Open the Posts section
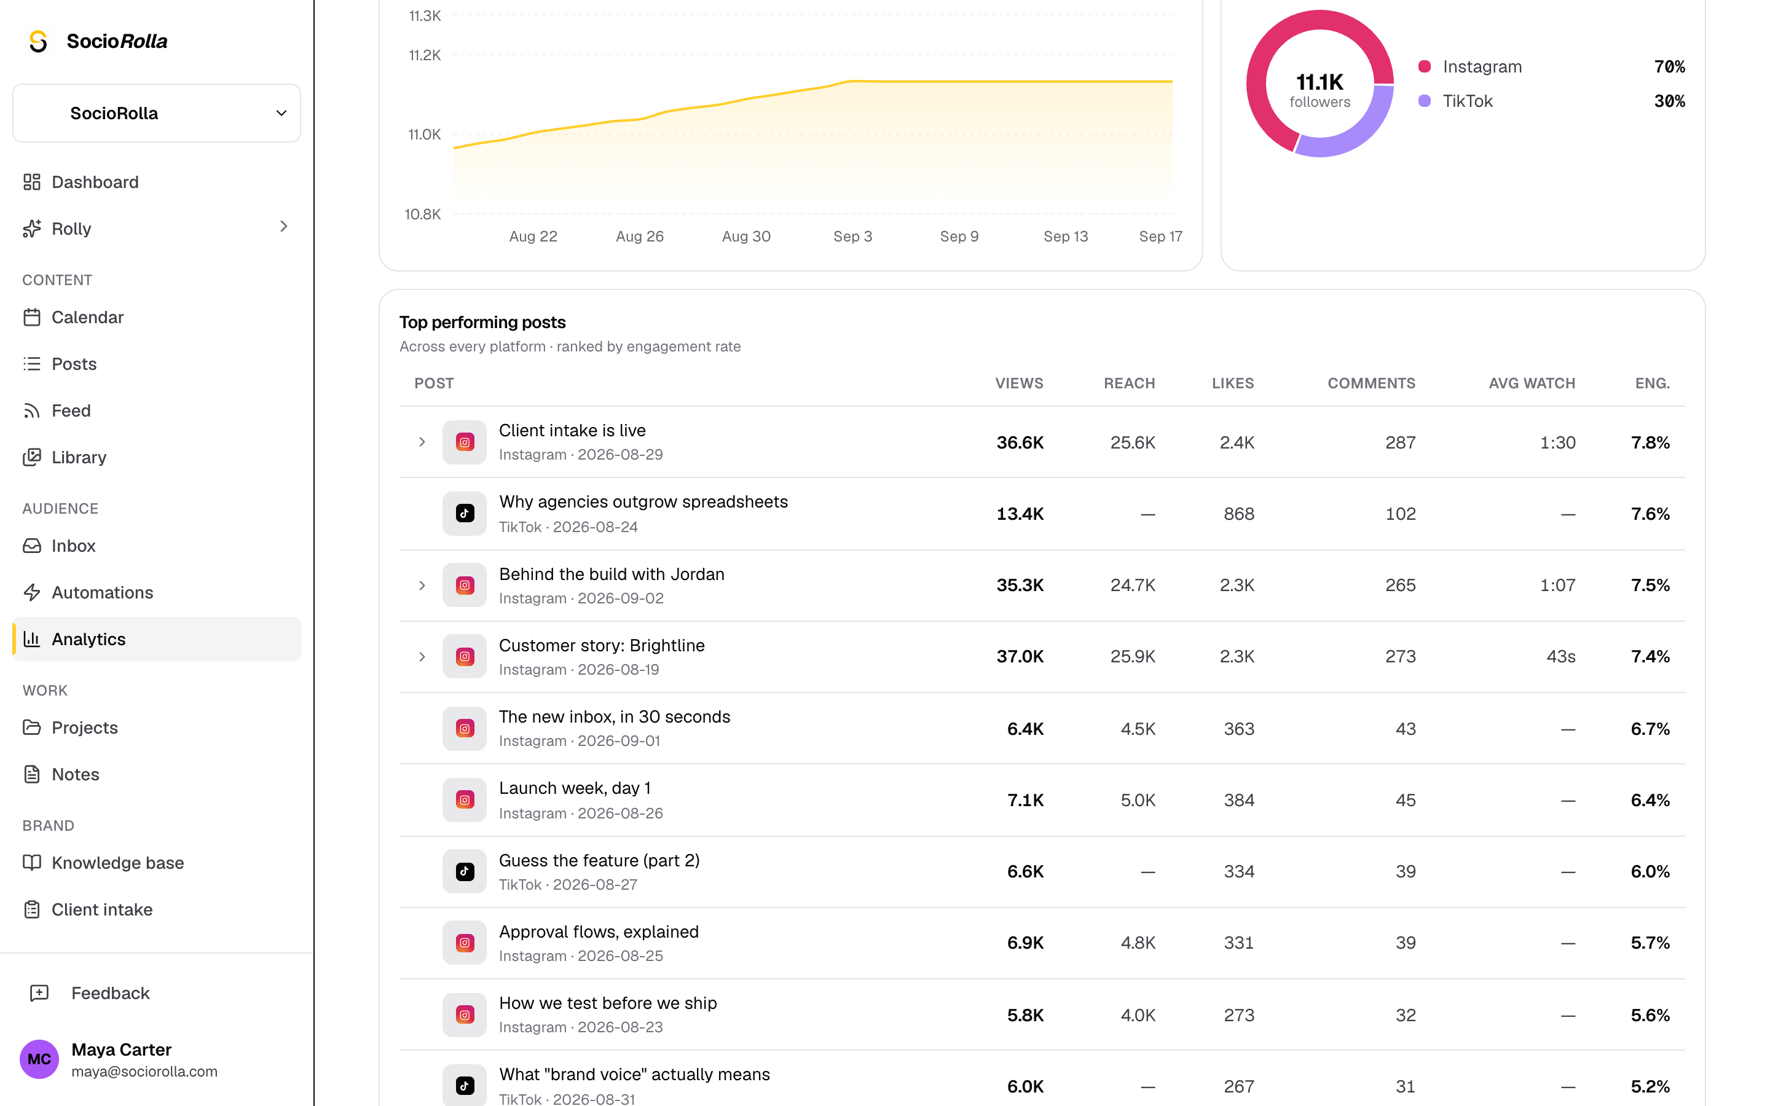 point(157,364)
